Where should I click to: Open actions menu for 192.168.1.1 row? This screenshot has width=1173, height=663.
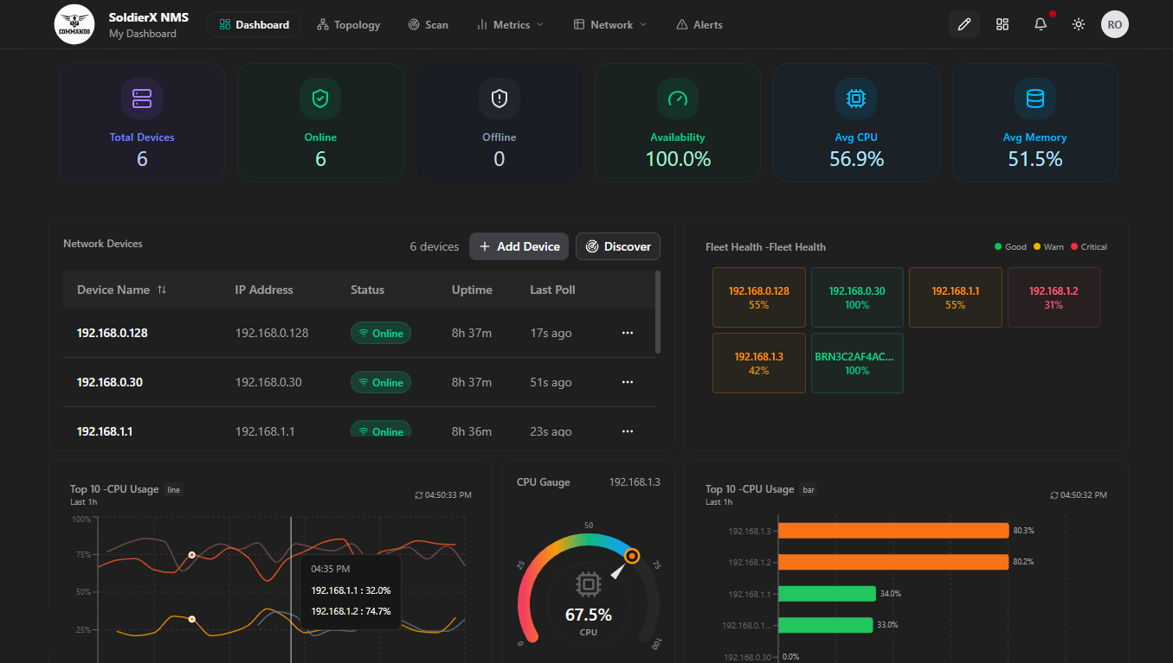tap(628, 430)
